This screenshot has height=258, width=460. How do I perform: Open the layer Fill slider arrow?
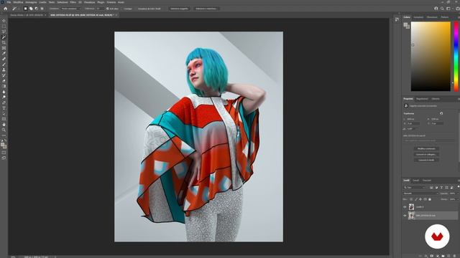(x=458, y=199)
